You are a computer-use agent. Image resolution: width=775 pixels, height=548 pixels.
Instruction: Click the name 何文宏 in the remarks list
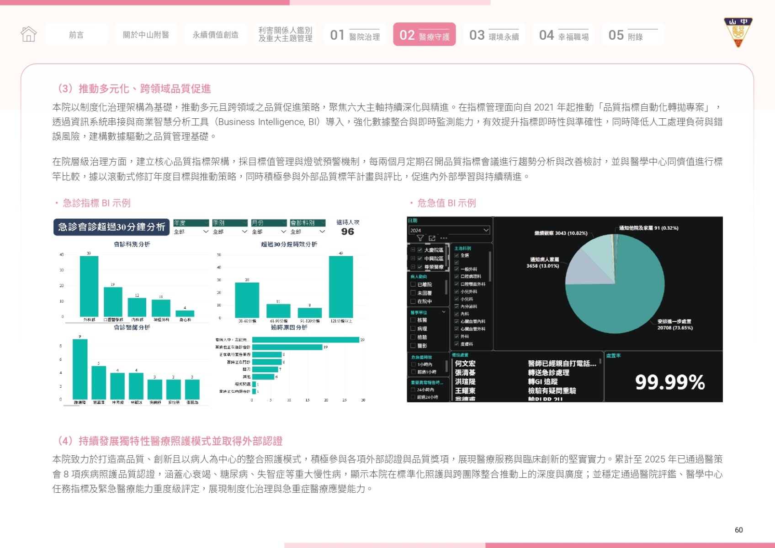click(x=465, y=364)
